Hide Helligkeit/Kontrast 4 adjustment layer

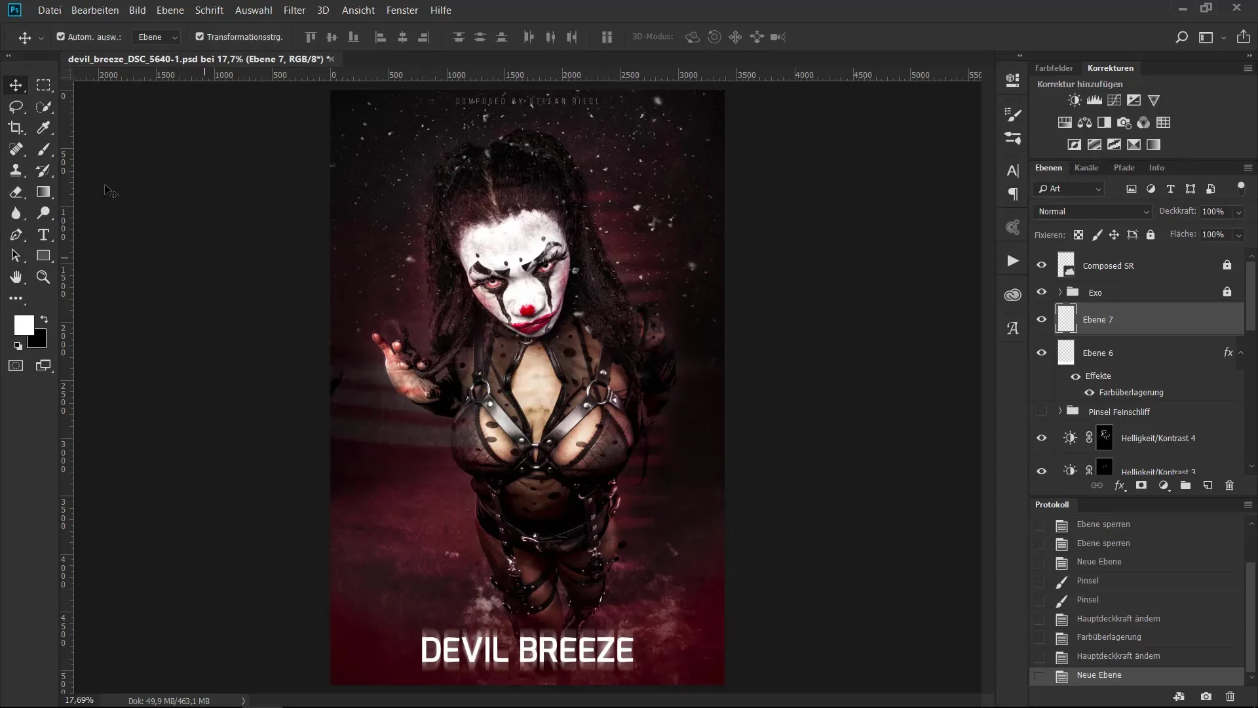(x=1041, y=438)
